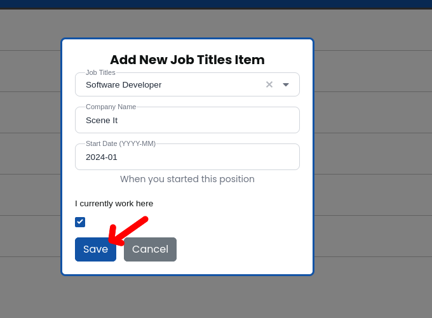Viewport: 432px width, 318px height.
Task: Toggle the white checkmark in blue box
Action: [80, 222]
